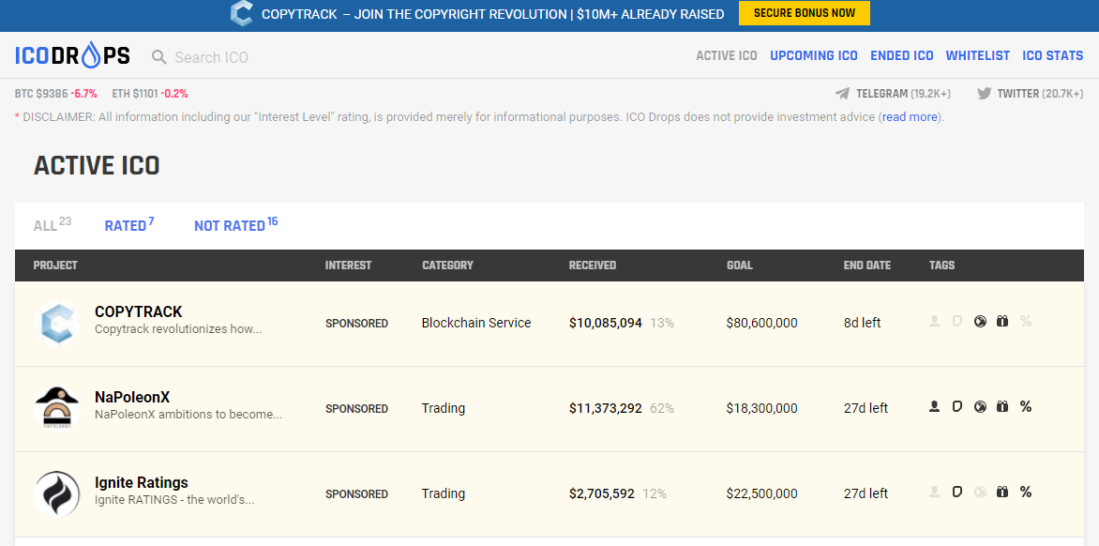The height and width of the screenshot is (546, 1099).
Task: Click the $18,300,000 goal value
Action: point(761,408)
